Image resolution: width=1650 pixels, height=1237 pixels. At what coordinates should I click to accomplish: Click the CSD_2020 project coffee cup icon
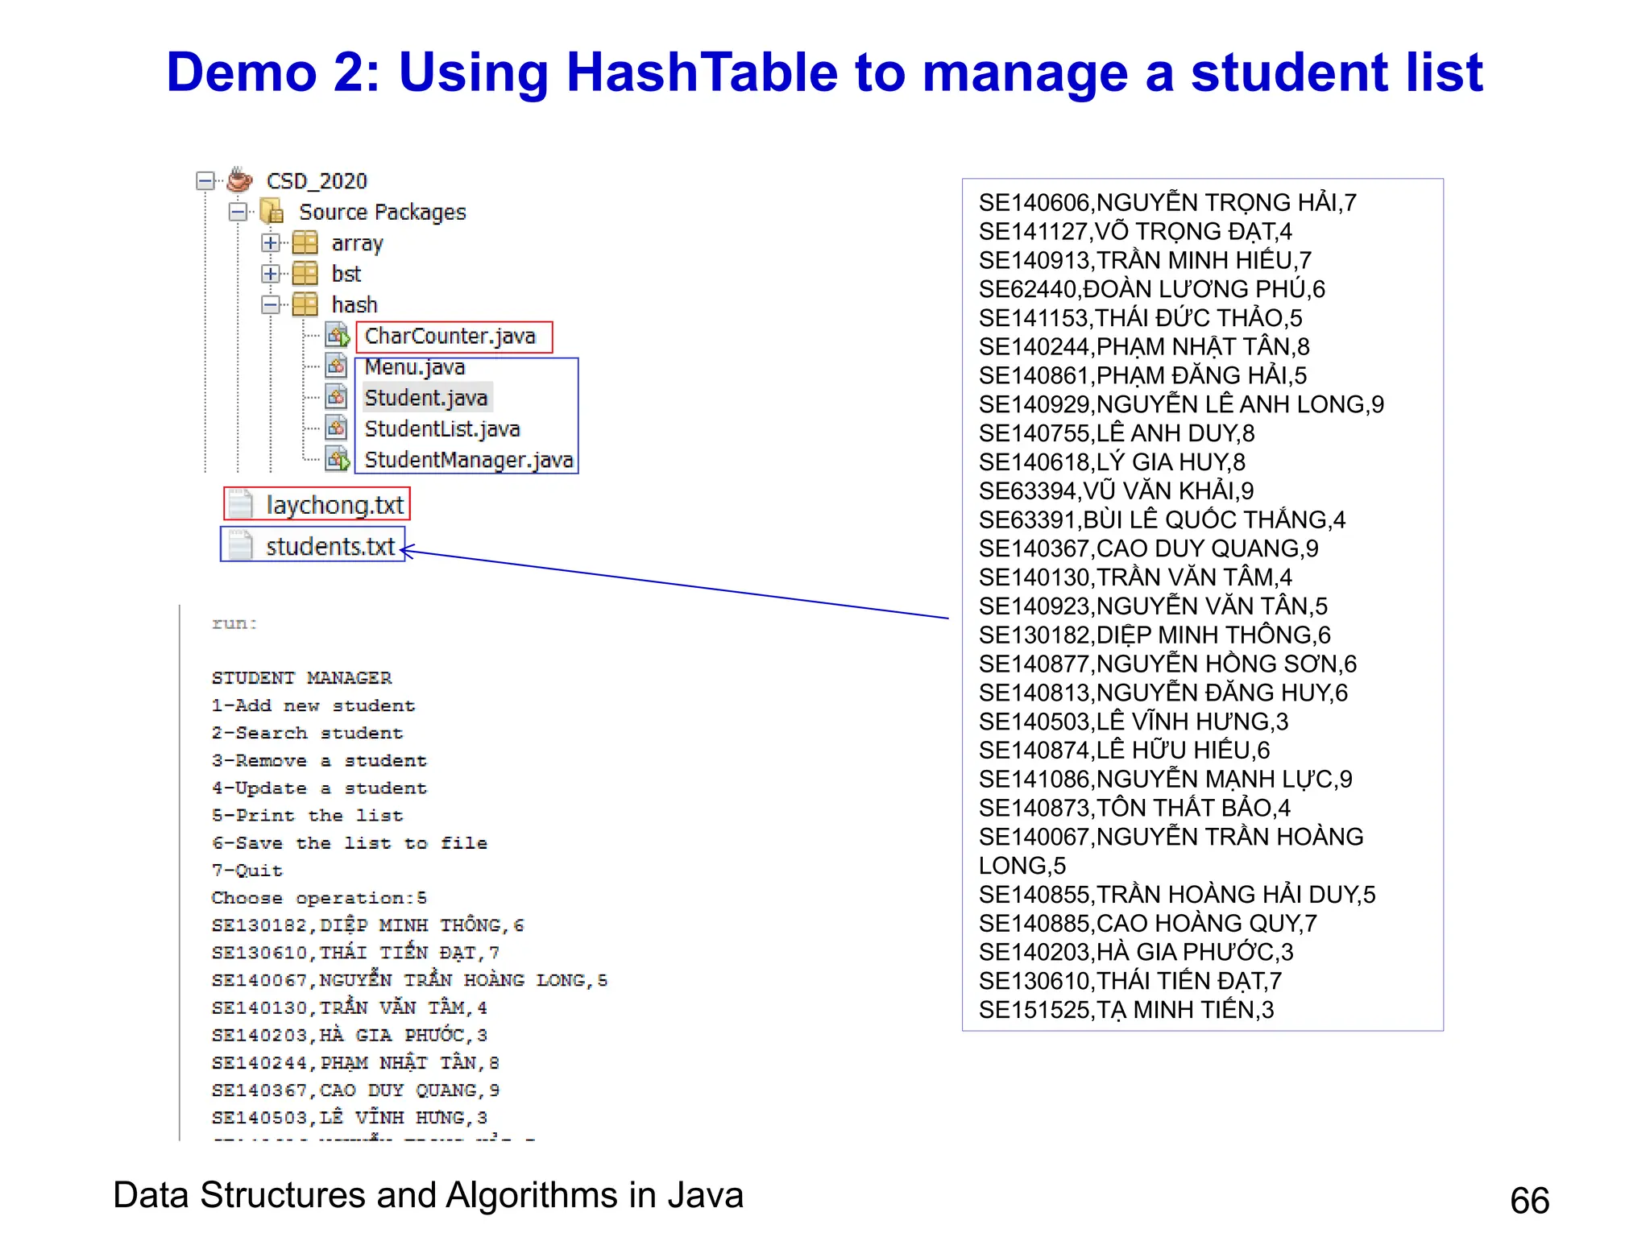tap(239, 180)
